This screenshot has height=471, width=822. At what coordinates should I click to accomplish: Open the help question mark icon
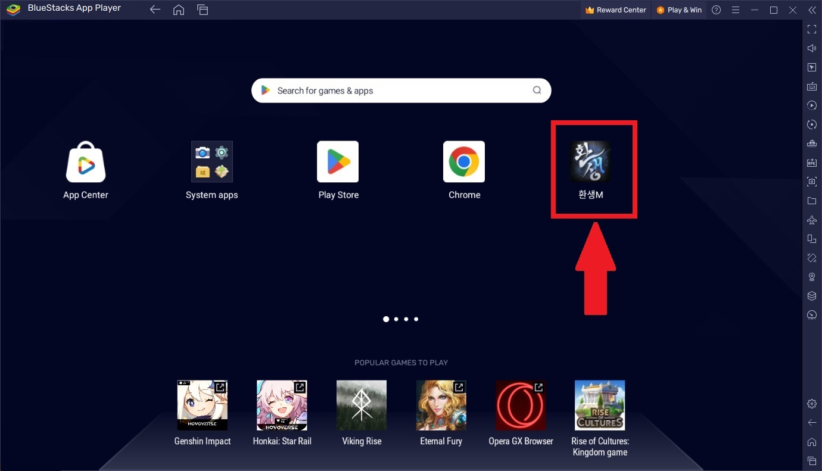(717, 10)
